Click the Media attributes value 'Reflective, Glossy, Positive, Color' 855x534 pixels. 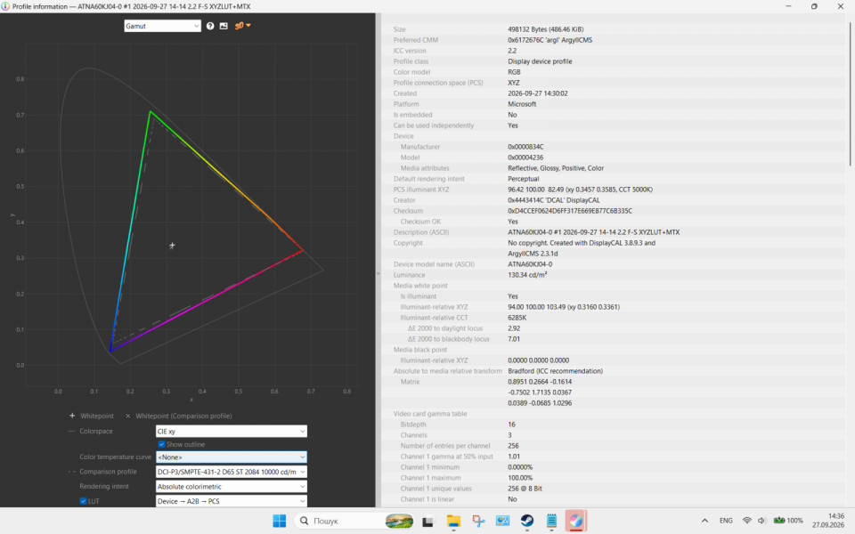click(556, 168)
